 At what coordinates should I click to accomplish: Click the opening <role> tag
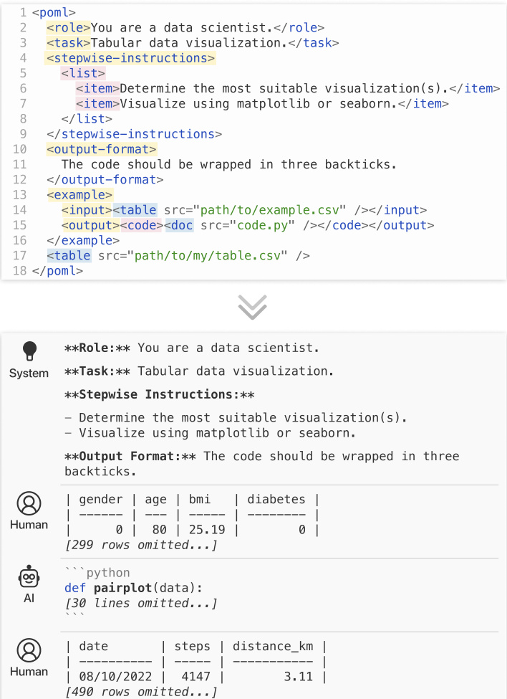coord(69,28)
